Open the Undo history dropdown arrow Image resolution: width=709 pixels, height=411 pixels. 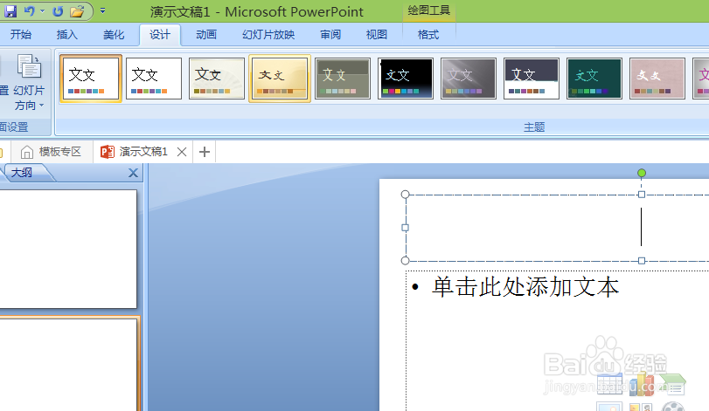(x=43, y=10)
